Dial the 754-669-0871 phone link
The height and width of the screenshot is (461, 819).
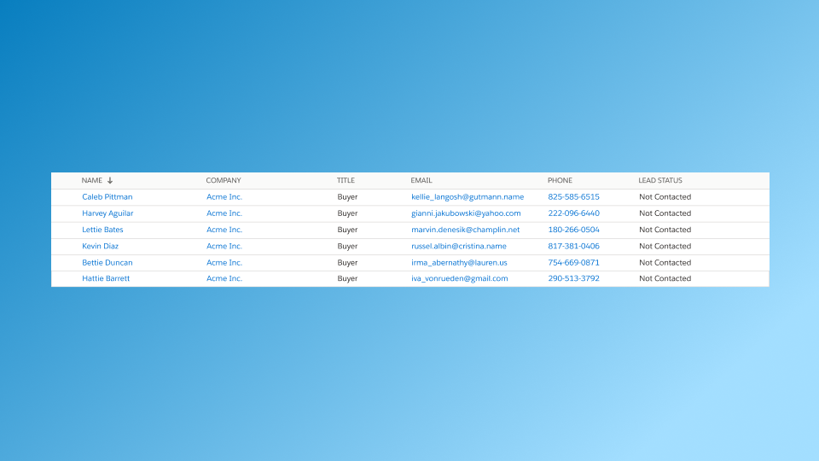tap(573, 263)
